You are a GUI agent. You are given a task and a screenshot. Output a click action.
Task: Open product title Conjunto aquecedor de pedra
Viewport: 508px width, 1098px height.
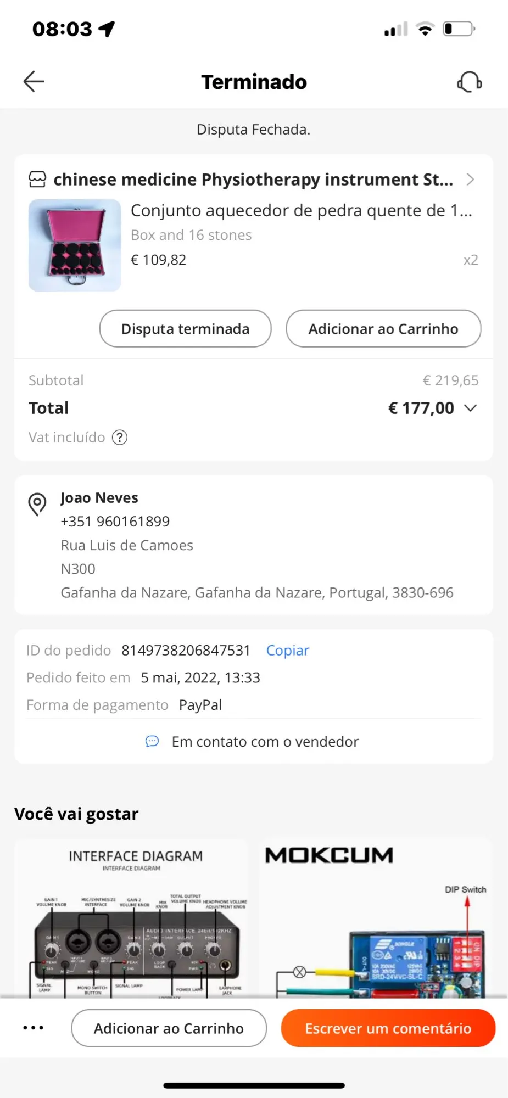coord(301,211)
